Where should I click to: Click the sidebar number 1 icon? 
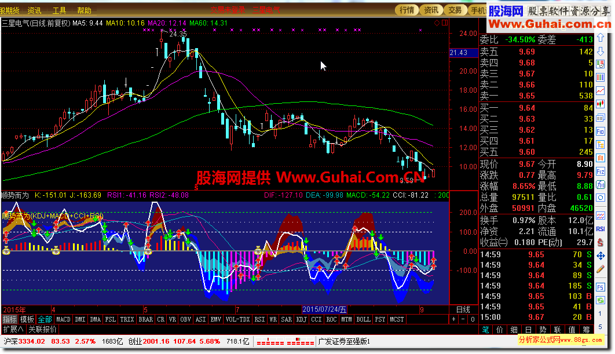[x=600, y=313]
